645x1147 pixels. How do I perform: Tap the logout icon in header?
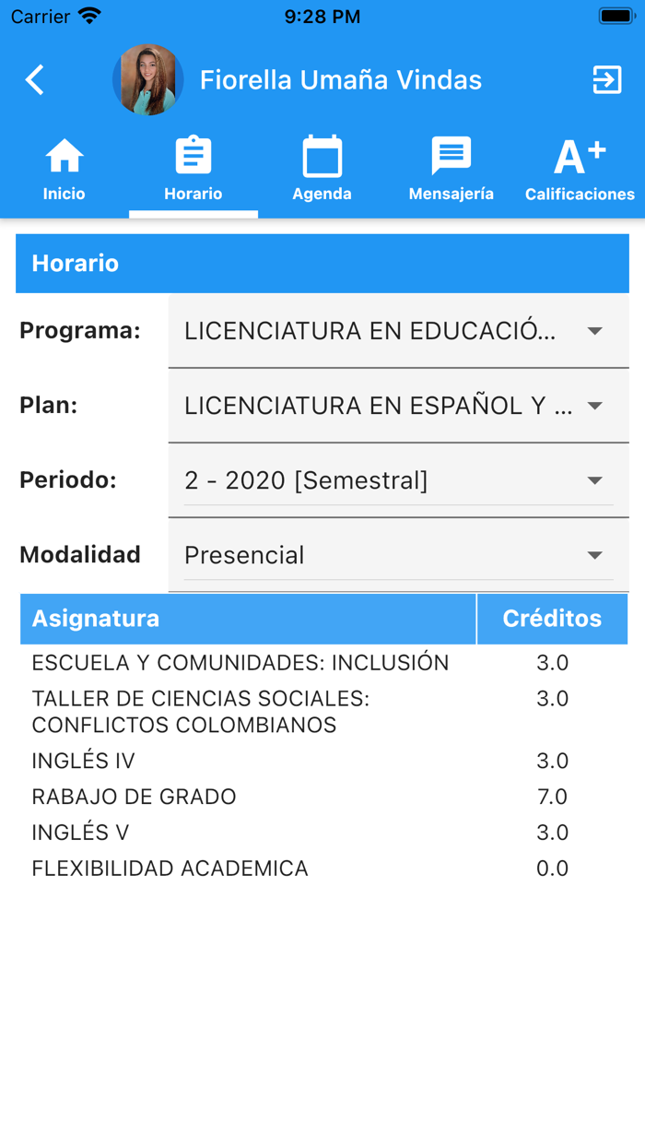607,80
